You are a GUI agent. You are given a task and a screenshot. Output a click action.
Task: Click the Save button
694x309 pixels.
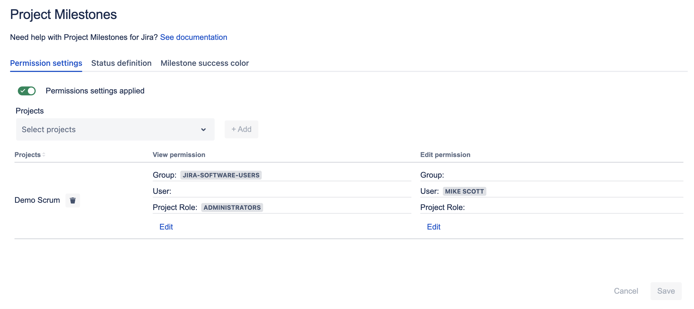coord(666,291)
